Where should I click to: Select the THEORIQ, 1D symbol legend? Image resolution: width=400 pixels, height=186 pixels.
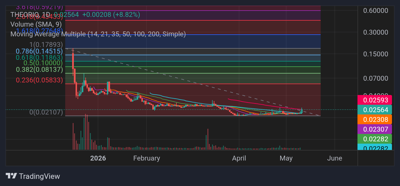coord(30,15)
